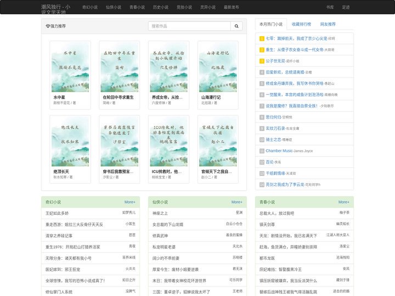
Task: Open 阔少的不乖前妻 list entry
Action: pos(166,258)
